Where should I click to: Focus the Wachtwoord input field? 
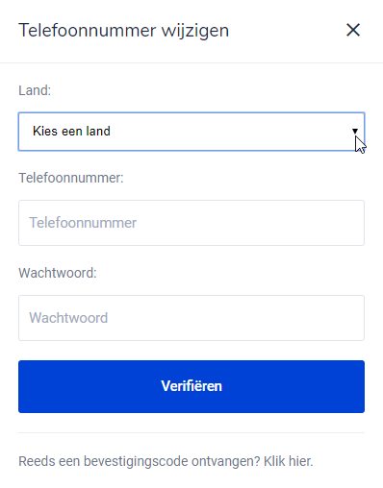(x=191, y=318)
